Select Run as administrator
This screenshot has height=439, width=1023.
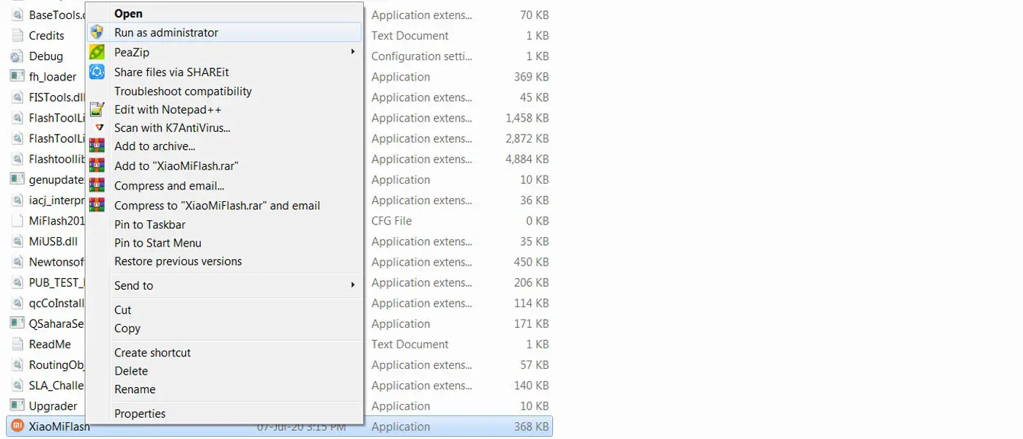point(166,32)
